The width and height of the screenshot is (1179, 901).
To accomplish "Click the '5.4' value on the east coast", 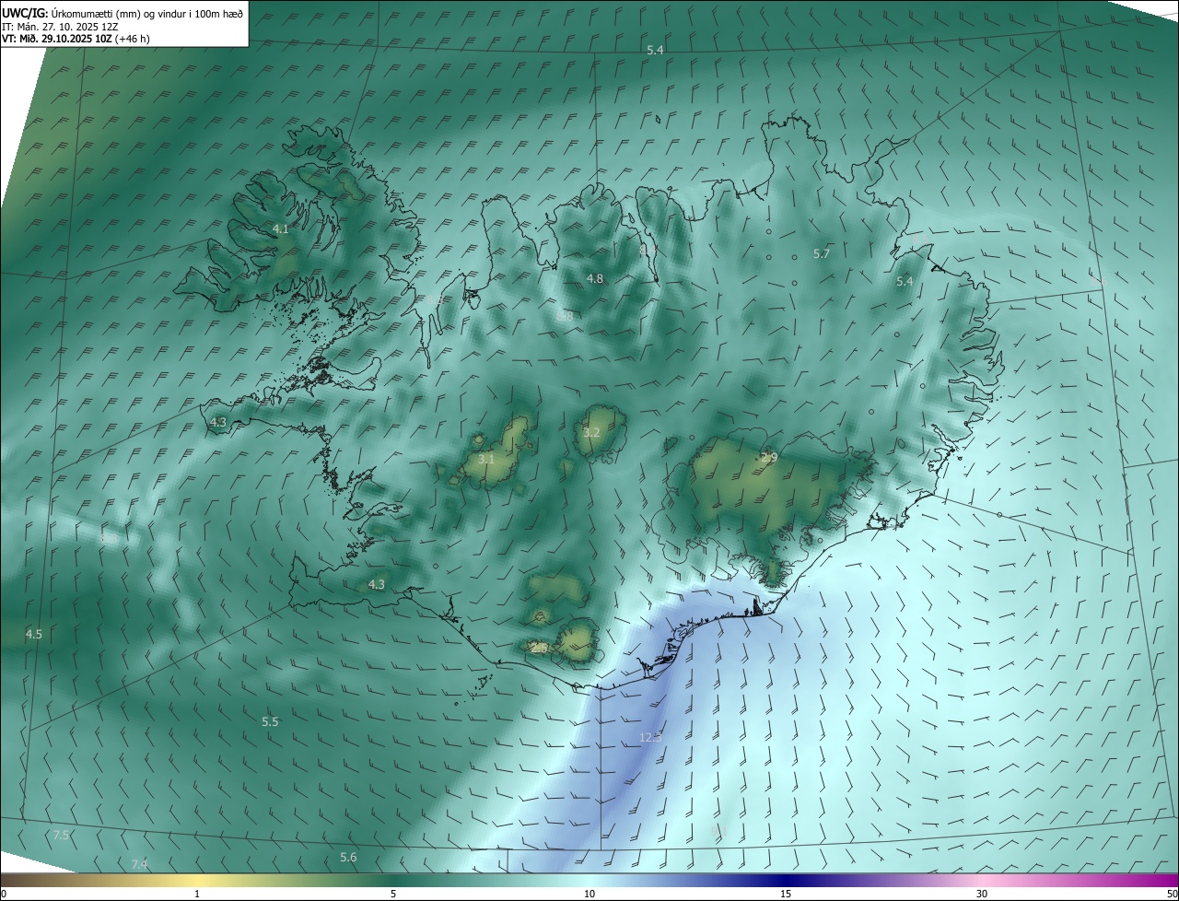I will [x=905, y=281].
